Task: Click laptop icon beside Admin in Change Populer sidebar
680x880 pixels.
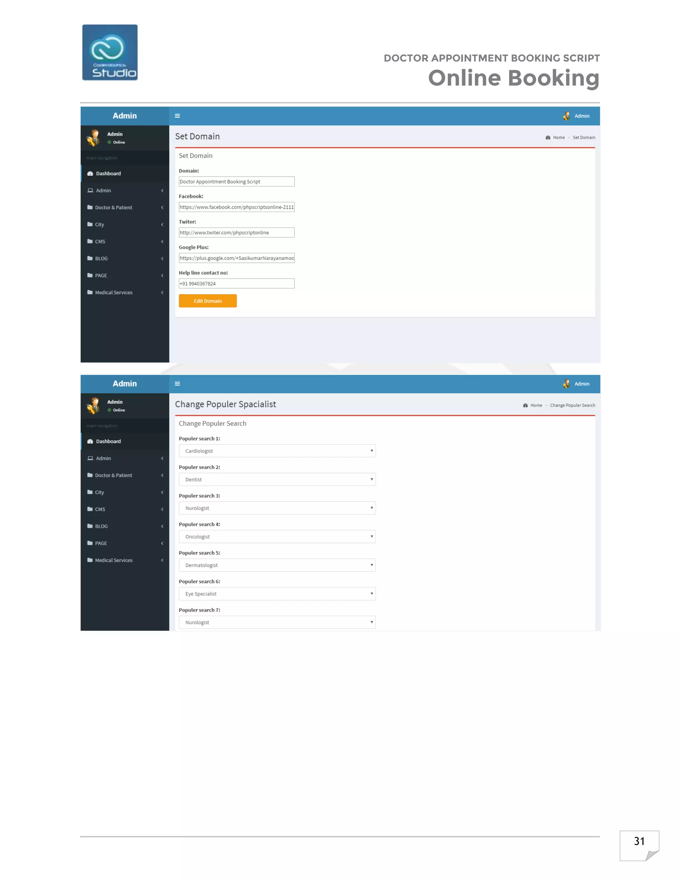Action: tap(90, 459)
